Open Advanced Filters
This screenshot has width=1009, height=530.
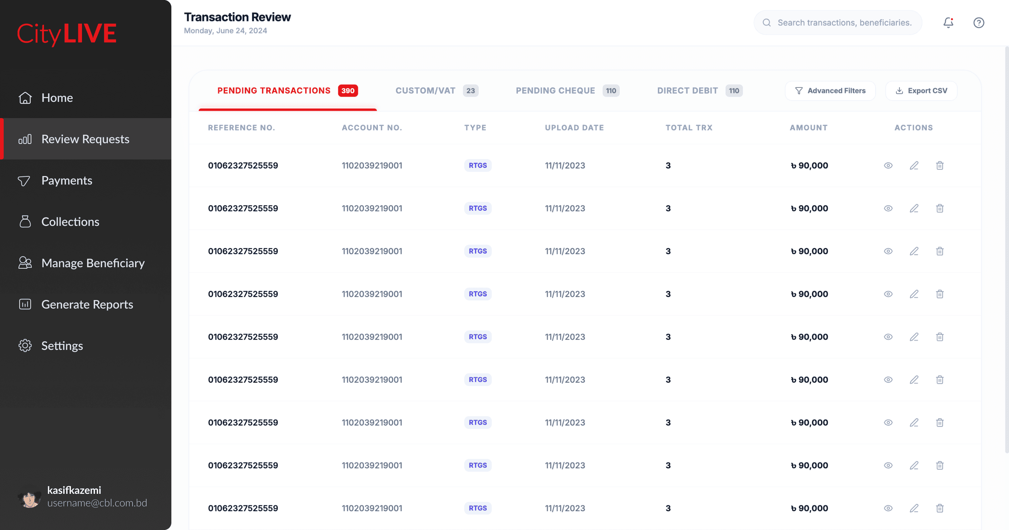[830, 91]
